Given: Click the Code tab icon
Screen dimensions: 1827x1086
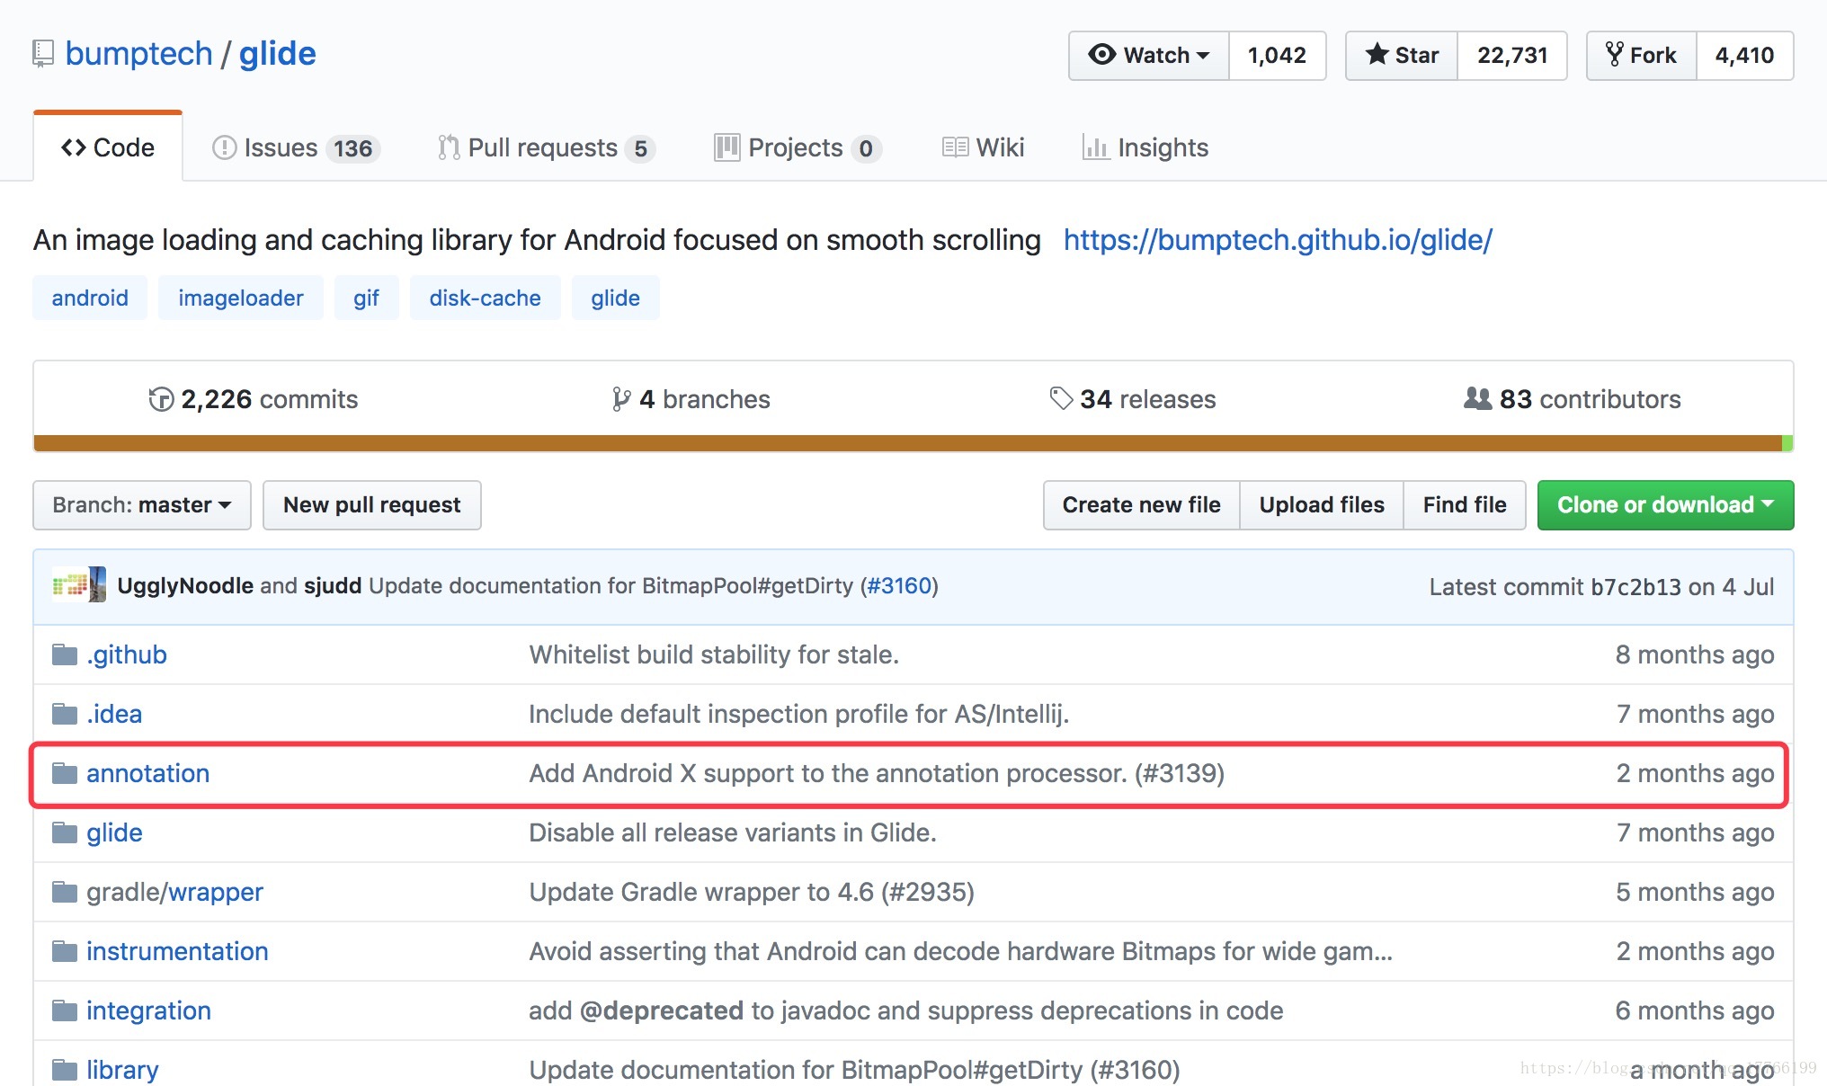Looking at the screenshot, I should click(x=71, y=147).
